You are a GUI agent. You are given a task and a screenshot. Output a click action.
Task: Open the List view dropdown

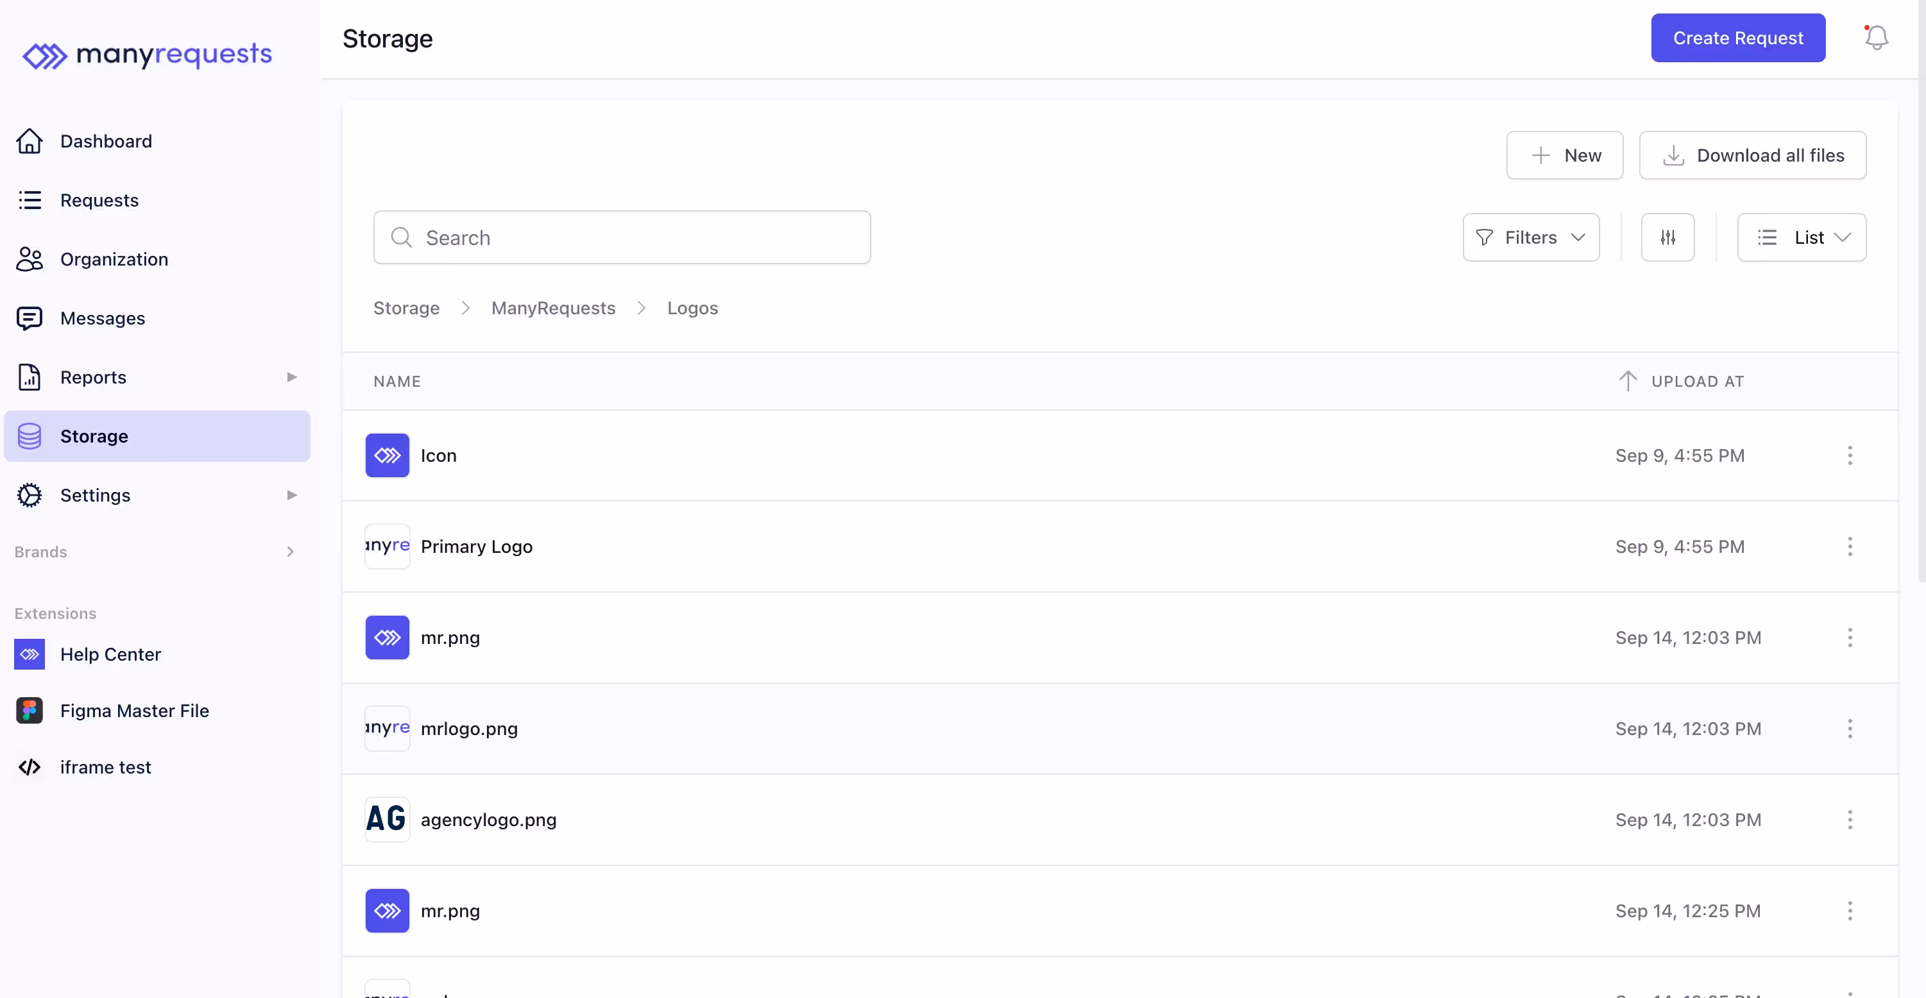pos(1801,238)
